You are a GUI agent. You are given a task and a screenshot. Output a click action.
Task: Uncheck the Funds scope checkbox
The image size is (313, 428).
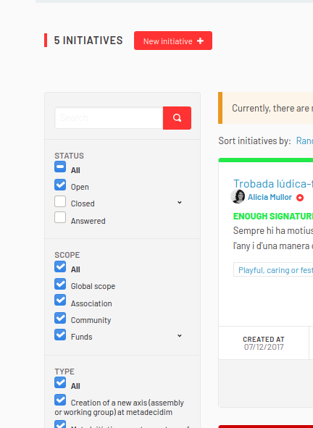click(60, 335)
